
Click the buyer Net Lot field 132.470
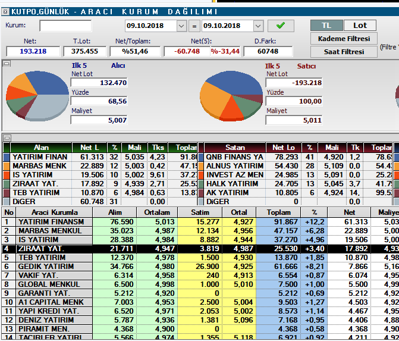tap(99, 83)
